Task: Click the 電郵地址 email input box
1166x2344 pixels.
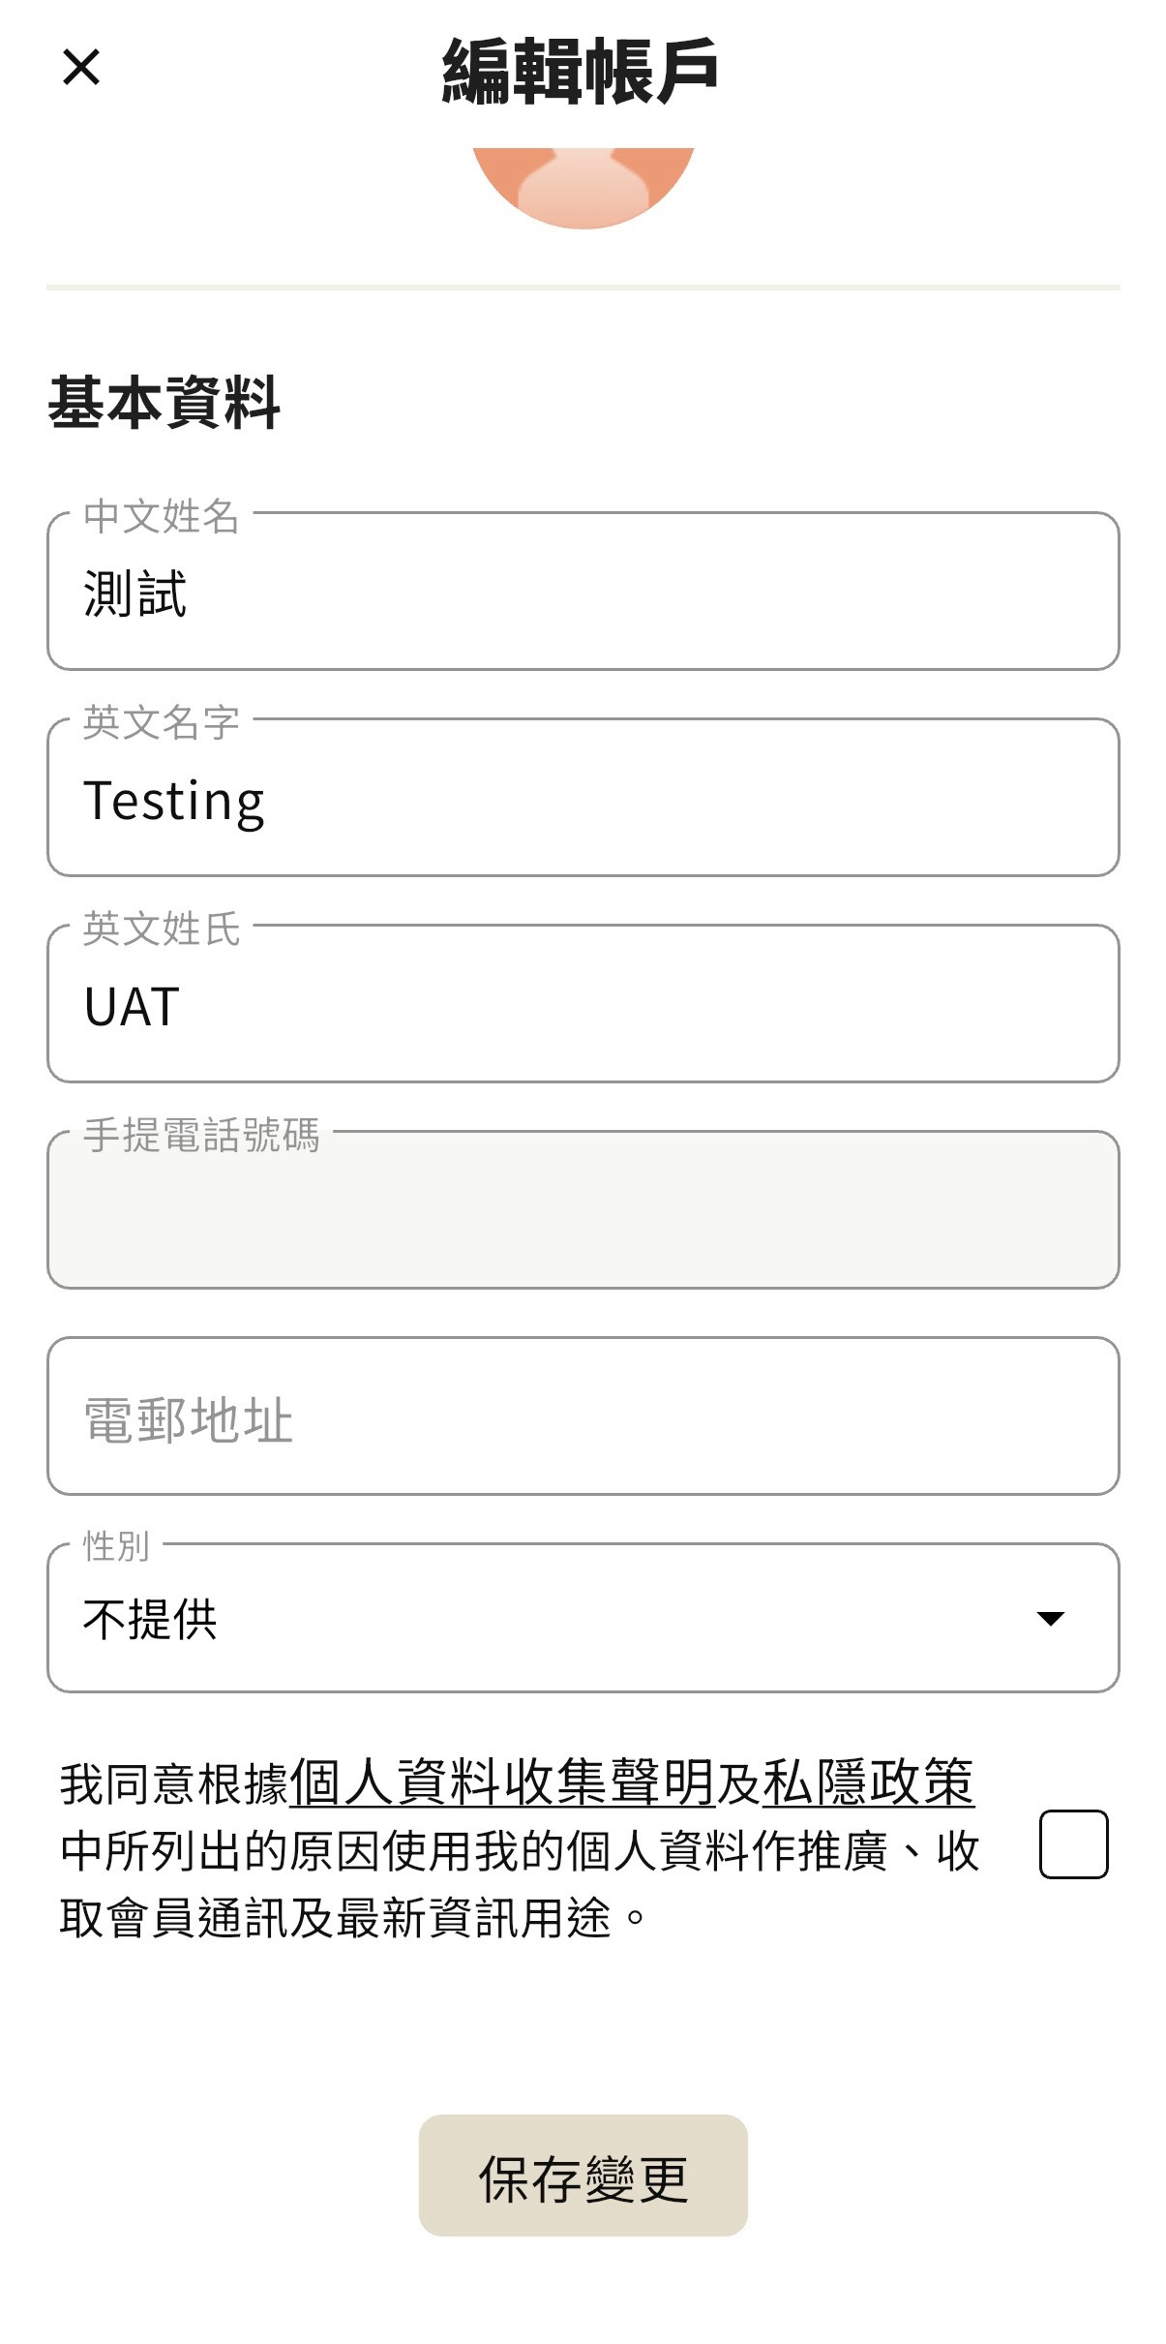Action: click(x=583, y=1416)
